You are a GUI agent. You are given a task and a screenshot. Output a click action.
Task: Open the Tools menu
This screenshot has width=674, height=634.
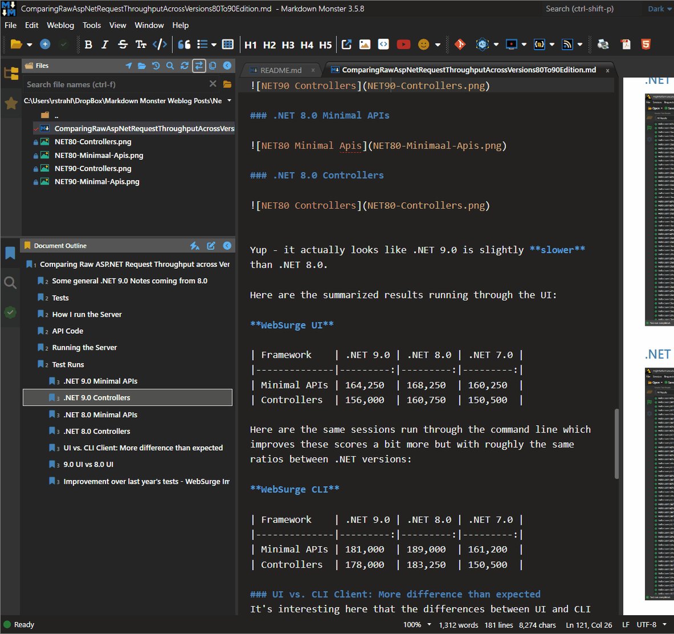[92, 25]
